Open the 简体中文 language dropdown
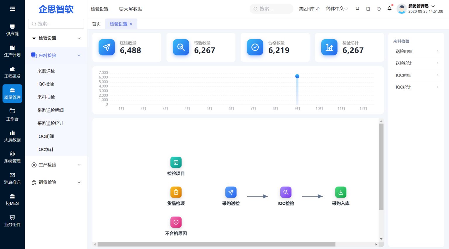 (337, 9)
